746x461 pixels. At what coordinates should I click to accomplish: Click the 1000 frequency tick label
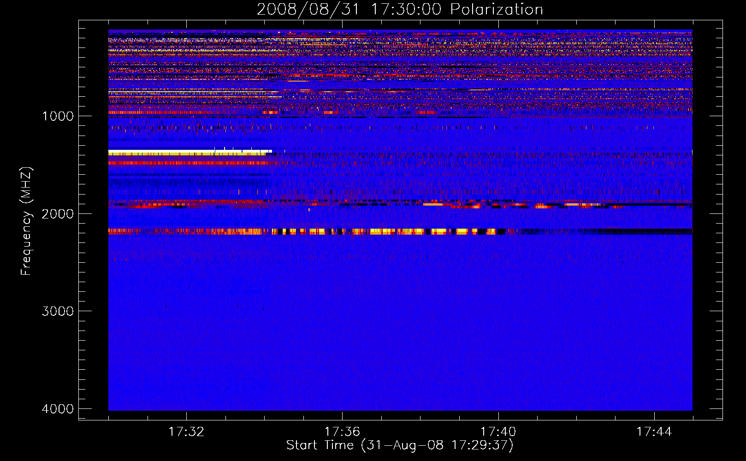pyautogui.click(x=58, y=116)
